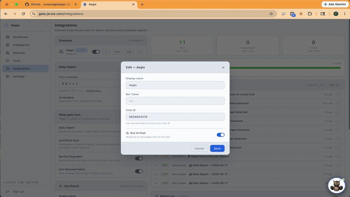Toggle the Cert Renewal Failed switch
Screen dimensions: 350x197
[139, 171]
